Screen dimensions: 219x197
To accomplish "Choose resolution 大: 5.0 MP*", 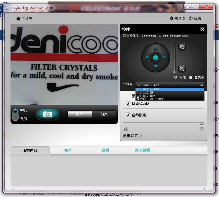I will point(170,96).
